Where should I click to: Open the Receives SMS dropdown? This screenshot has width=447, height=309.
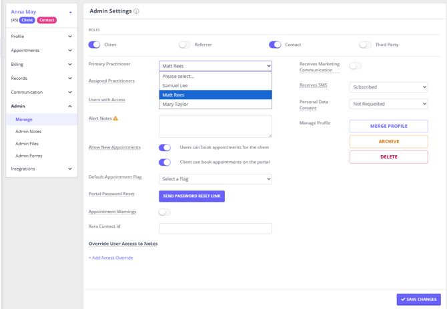(388, 87)
